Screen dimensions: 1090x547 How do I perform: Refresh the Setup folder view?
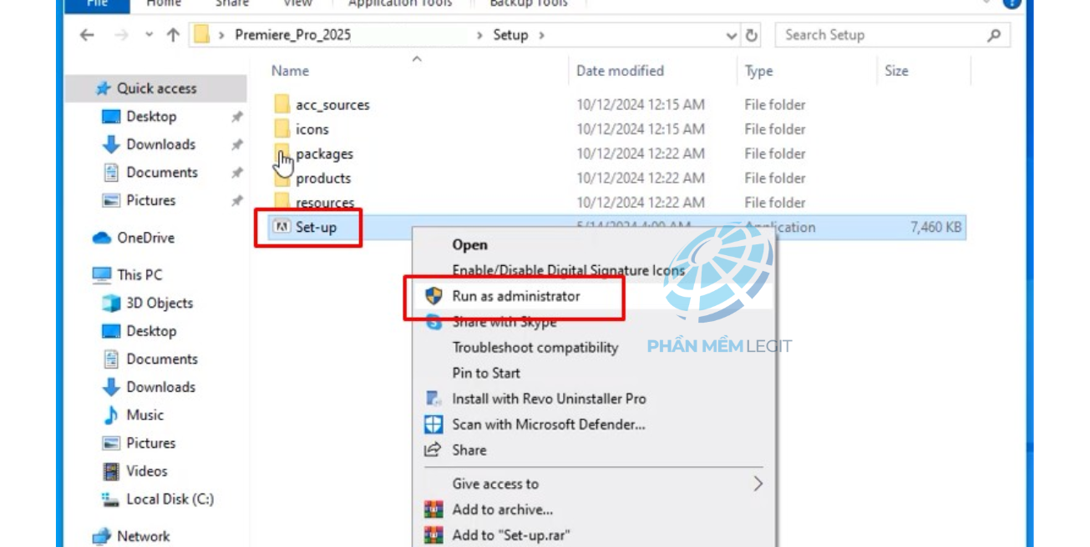(x=752, y=35)
